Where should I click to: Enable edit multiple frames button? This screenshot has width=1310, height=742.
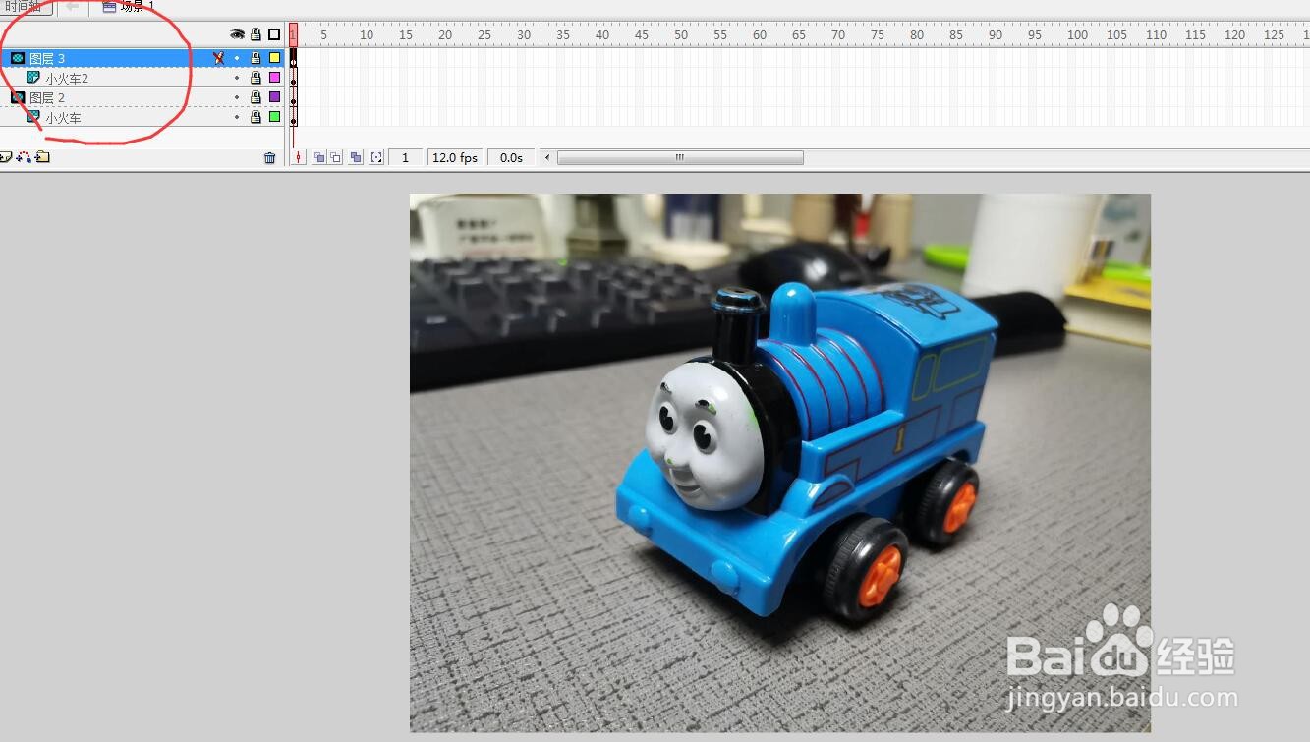[356, 157]
